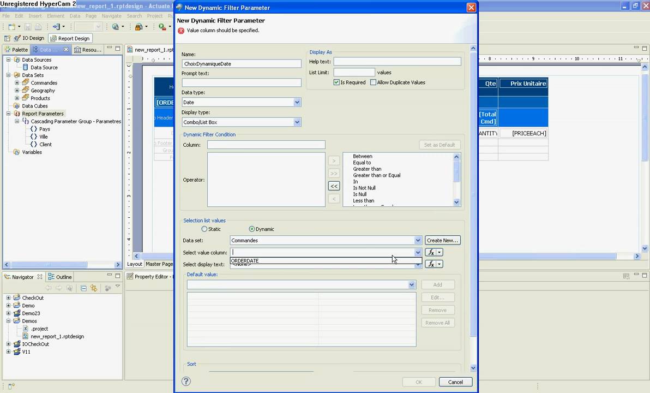Click the dialog vertical scrollbar down arrow
The height and width of the screenshot is (393, 650).
click(473, 368)
